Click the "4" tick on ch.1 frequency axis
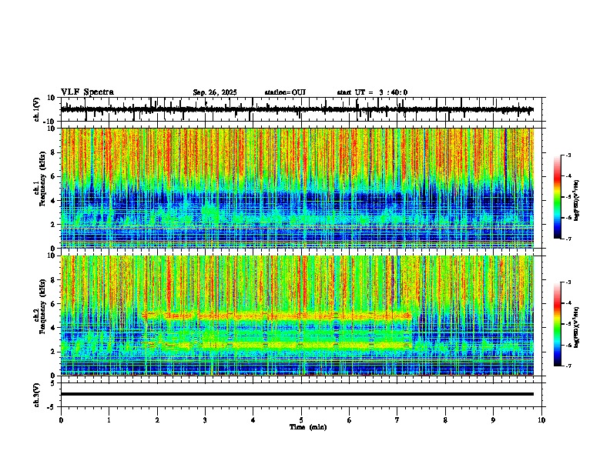The height and width of the screenshot is (471, 610). coord(54,201)
